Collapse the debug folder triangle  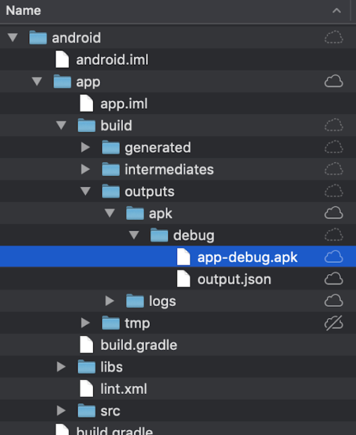(134, 235)
